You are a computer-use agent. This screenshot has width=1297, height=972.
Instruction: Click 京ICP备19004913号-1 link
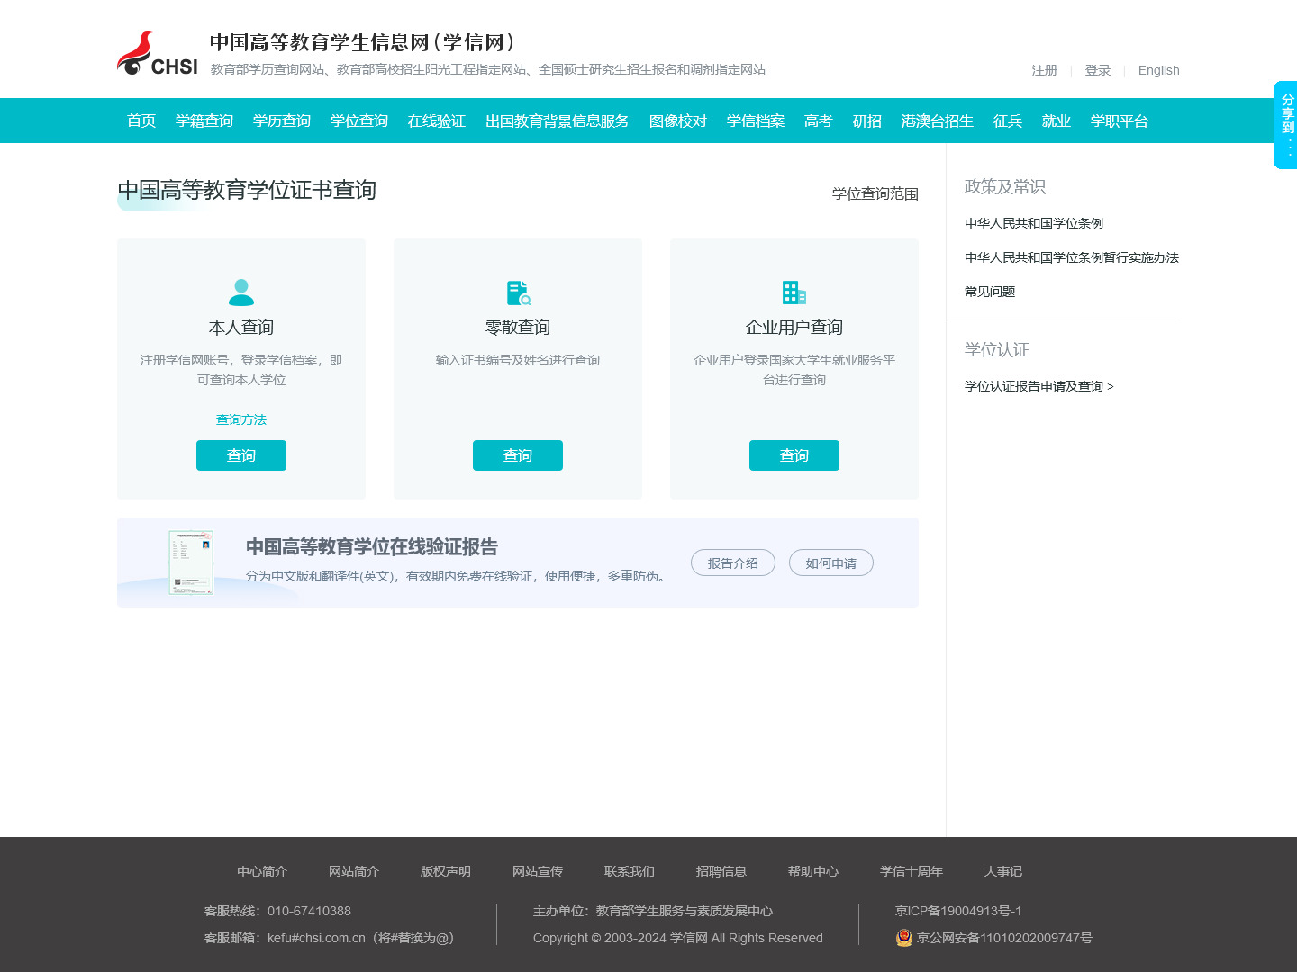tap(958, 911)
